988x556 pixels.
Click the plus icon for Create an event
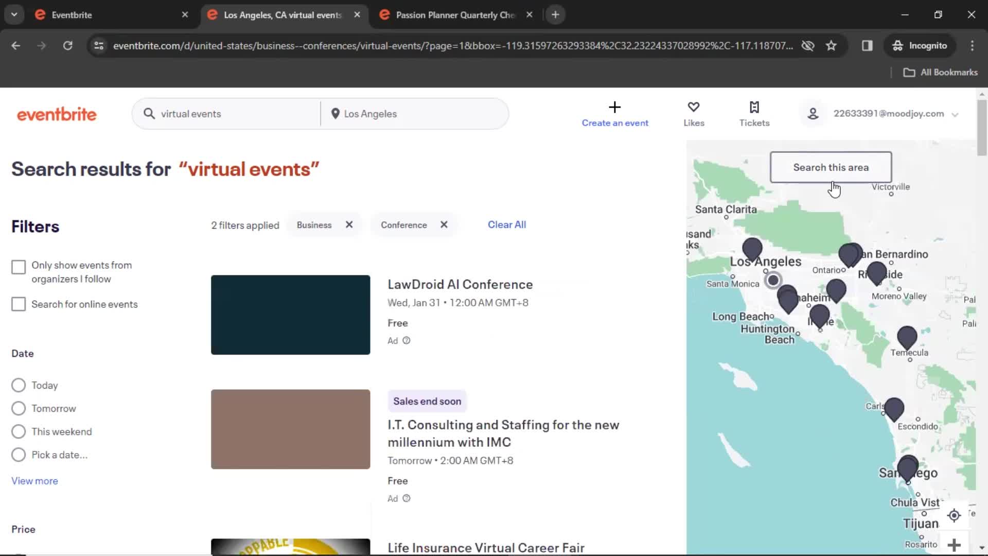coord(614,107)
